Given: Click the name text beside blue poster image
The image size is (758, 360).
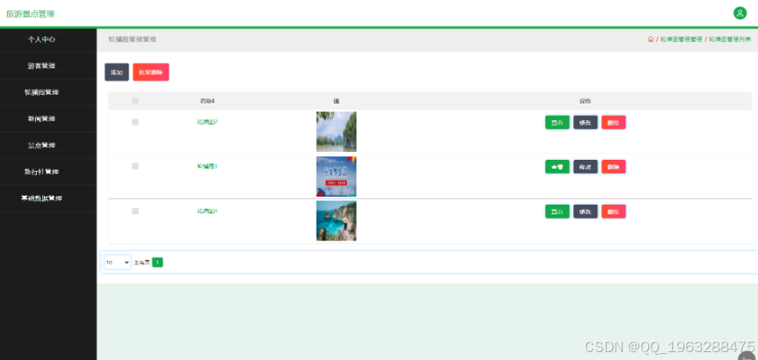Looking at the screenshot, I should pyautogui.click(x=208, y=166).
